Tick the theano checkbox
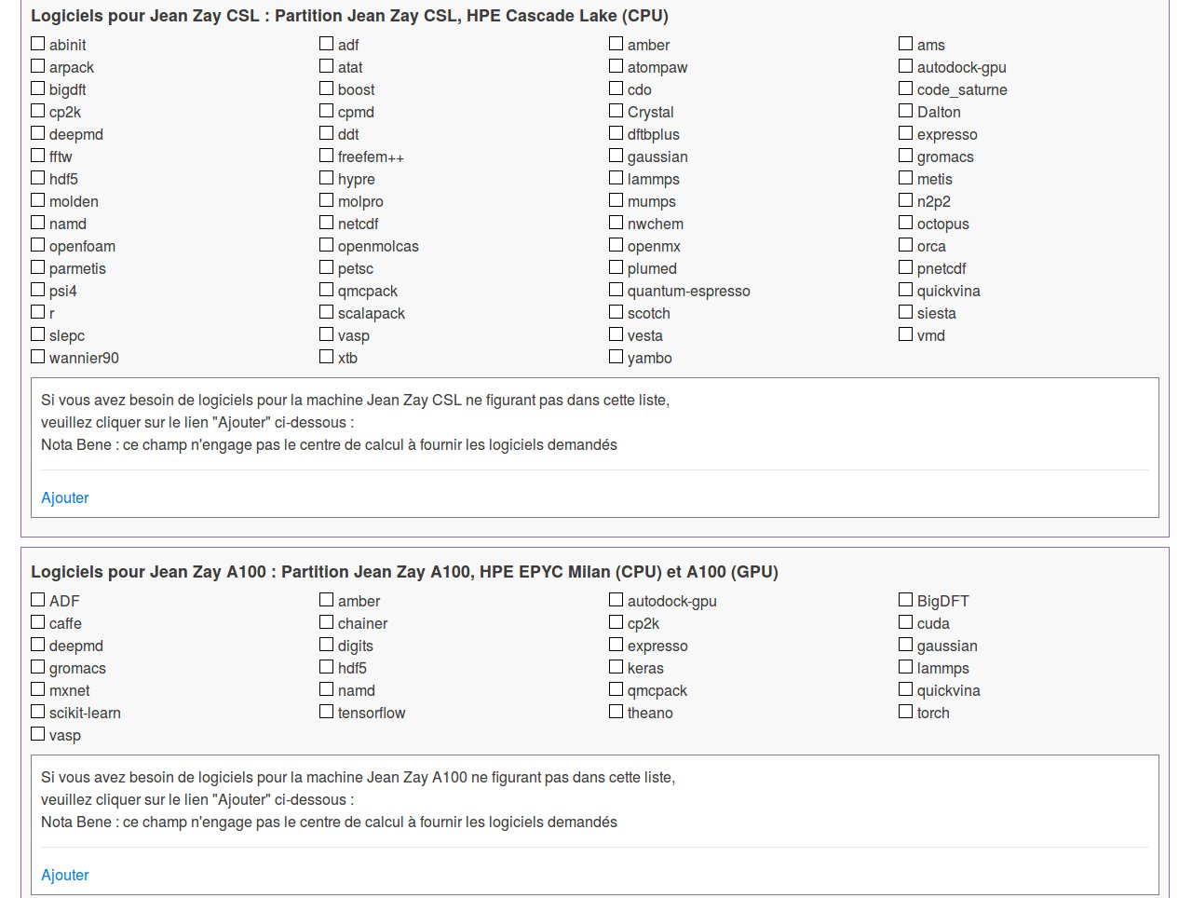1192x898 pixels. pos(616,712)
